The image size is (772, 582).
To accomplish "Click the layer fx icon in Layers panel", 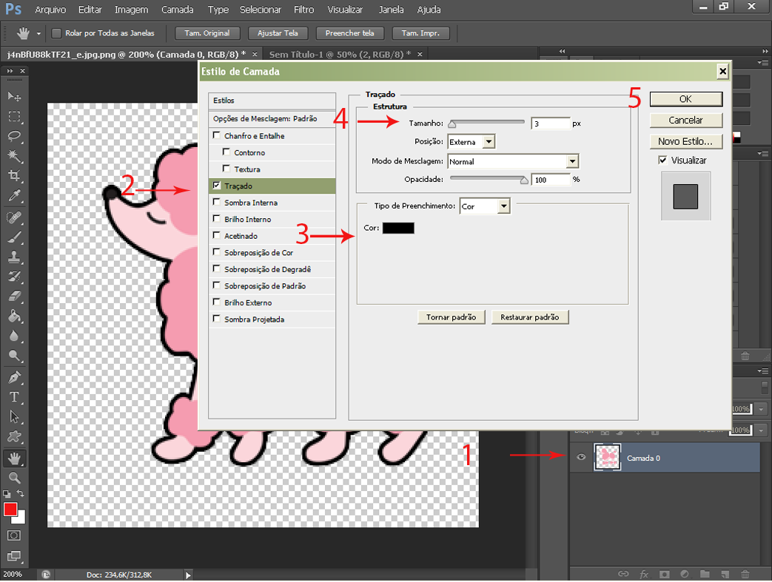I will (x=643, y=574).
